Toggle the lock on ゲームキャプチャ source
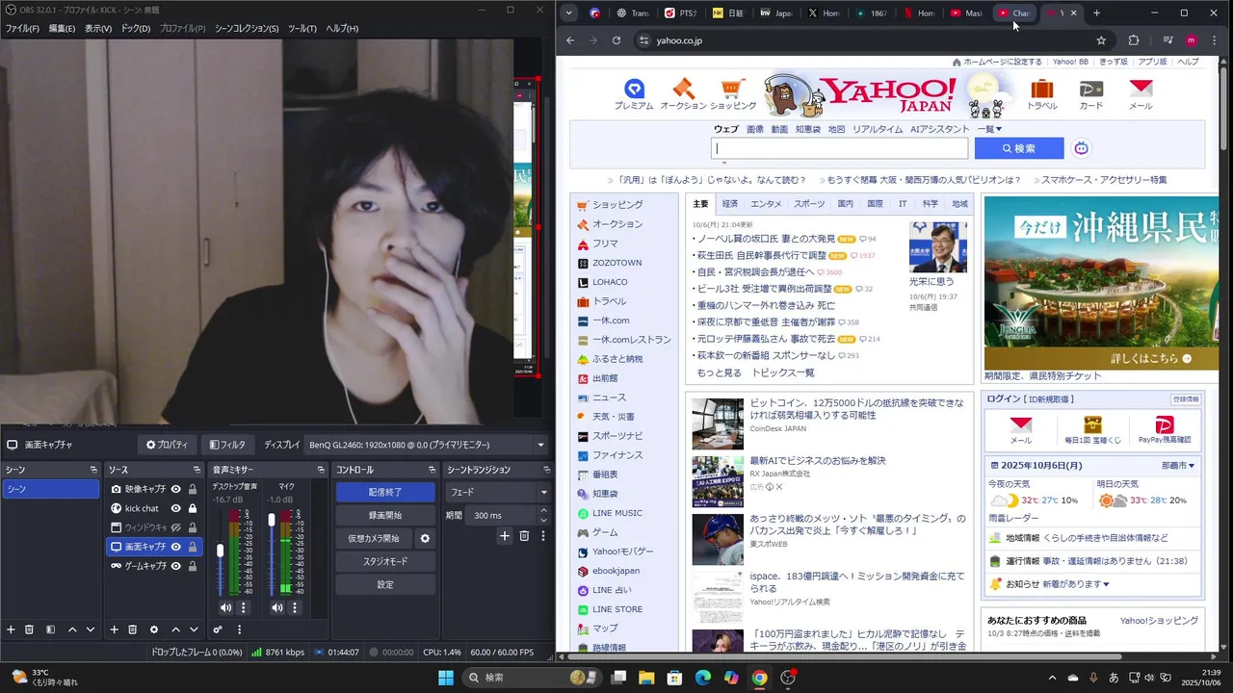The height and width of the screenshot is (693, 1233). 193,566
